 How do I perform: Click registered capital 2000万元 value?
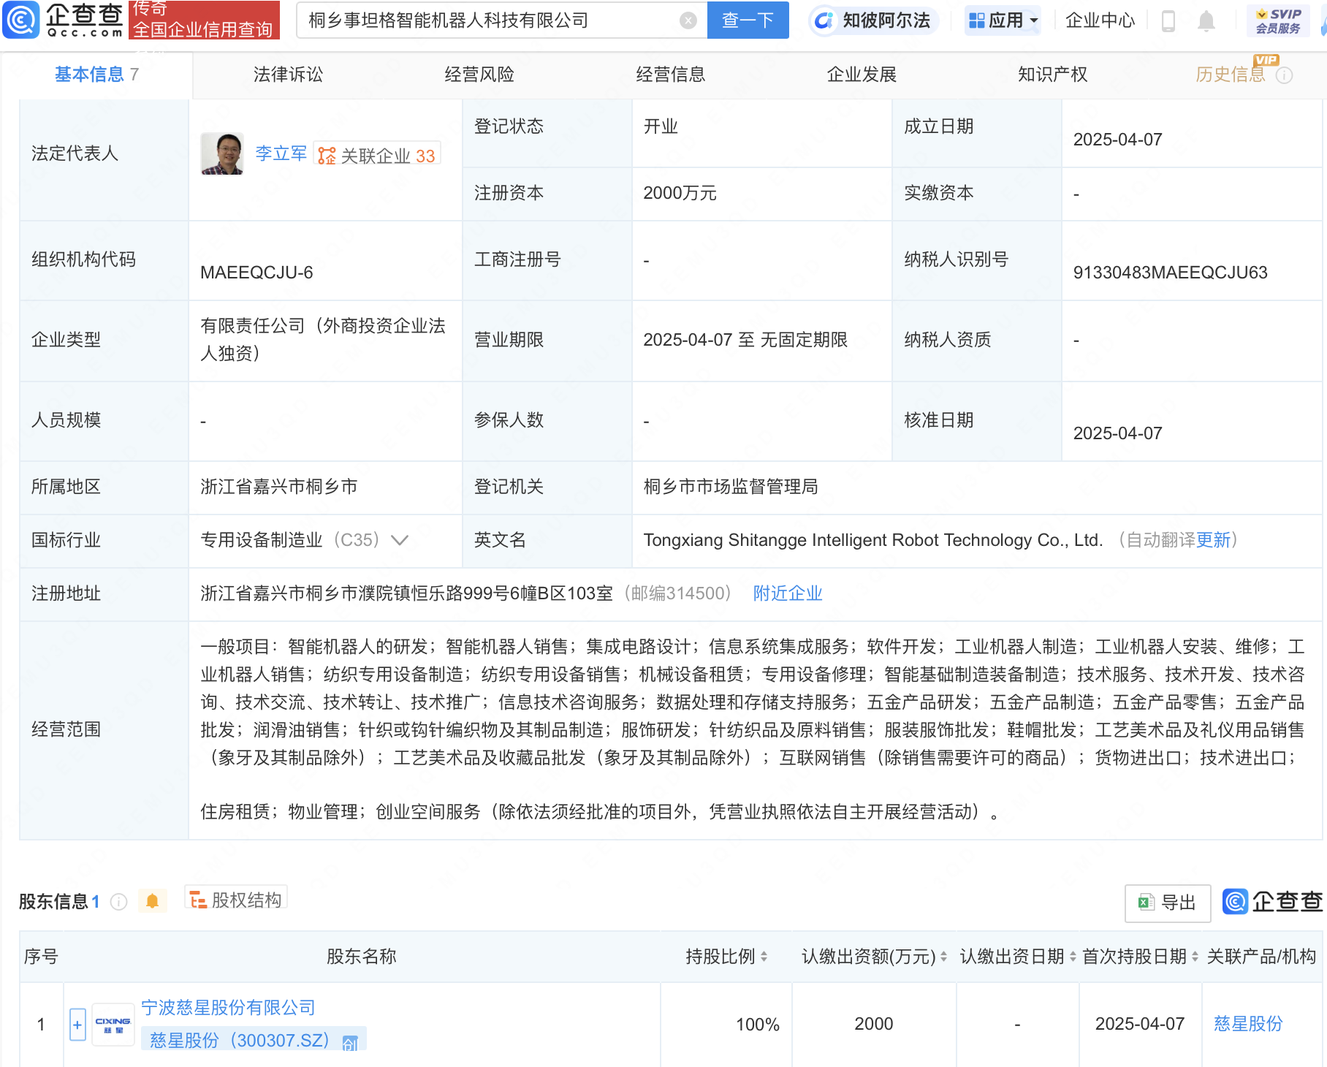coord(680,193)
